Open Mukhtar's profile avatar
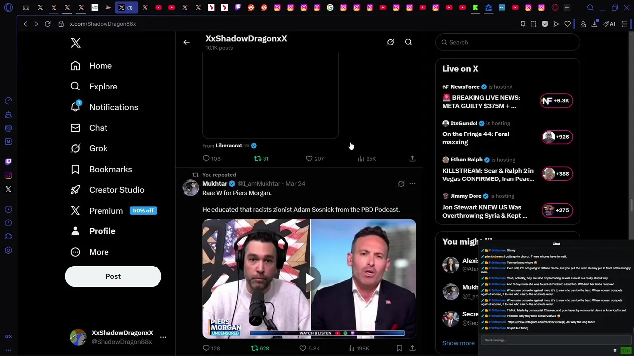 point(190,188)
